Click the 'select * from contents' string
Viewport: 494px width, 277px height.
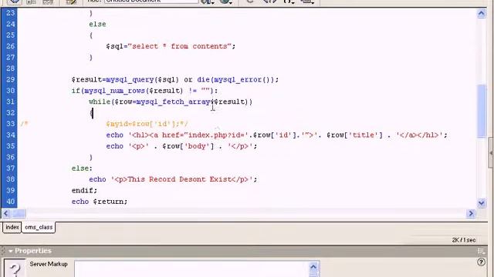[x=180, y=46]
